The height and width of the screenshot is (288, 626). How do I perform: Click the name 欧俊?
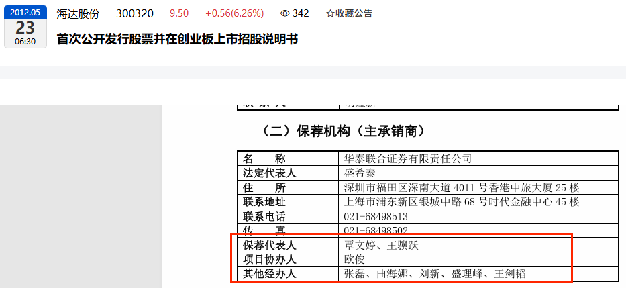pos(354,260)
